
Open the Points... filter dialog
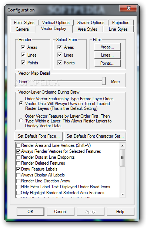pos(107,63)
